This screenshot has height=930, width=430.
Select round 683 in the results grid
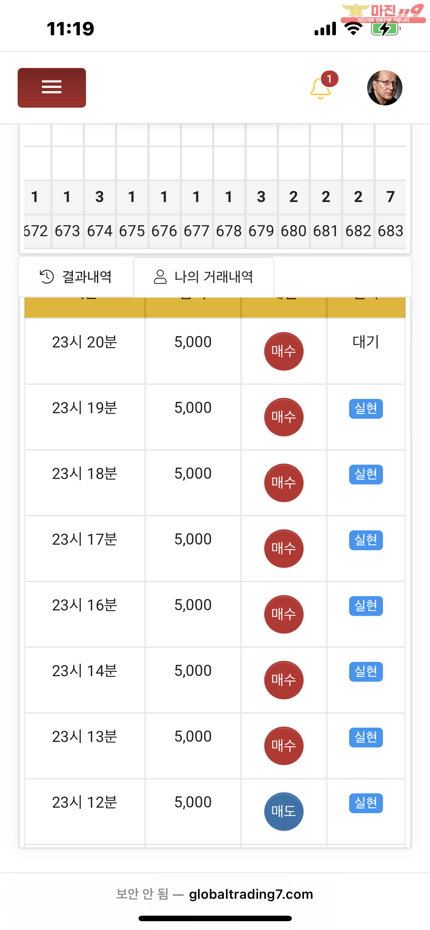coord(390,231)
